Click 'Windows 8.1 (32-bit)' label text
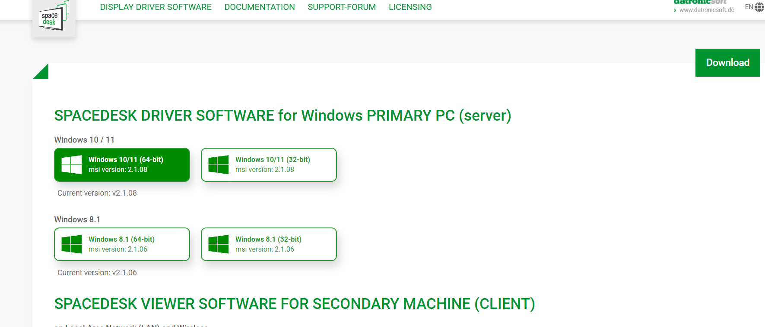 pyautogui.click(x=268, y=239)
